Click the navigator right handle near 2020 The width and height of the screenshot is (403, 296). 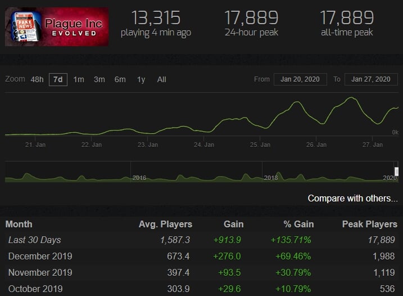[396, 171]
